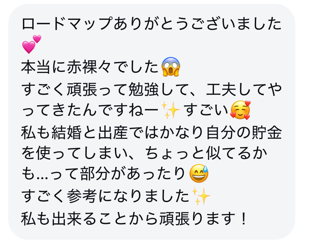The height and width of the screenshot is (251, 310).
Task: Click the line すごく参考になりました
Action: [x=105, y=197]
